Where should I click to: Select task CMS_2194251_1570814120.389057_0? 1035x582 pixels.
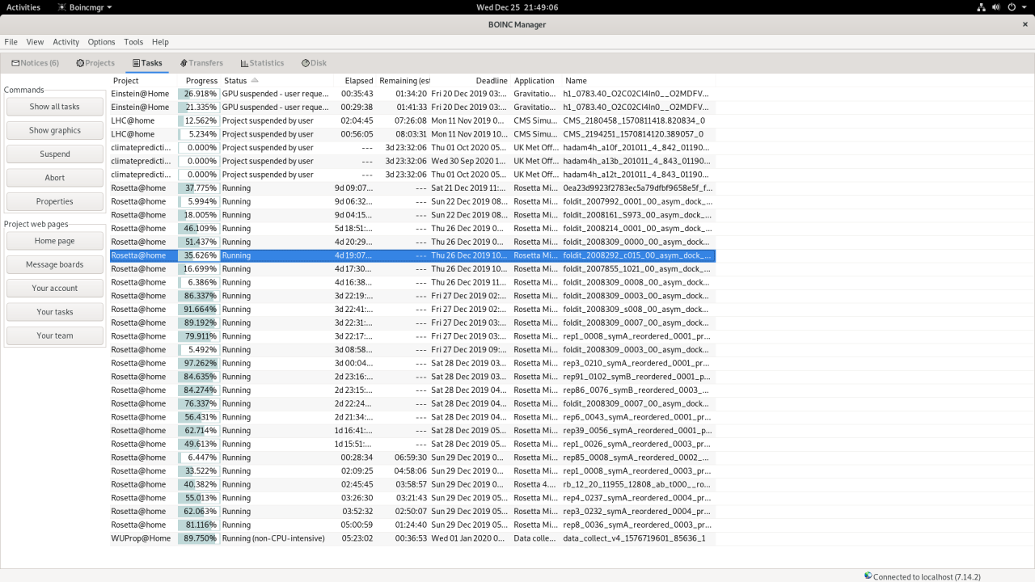click(x=412, y=134)
